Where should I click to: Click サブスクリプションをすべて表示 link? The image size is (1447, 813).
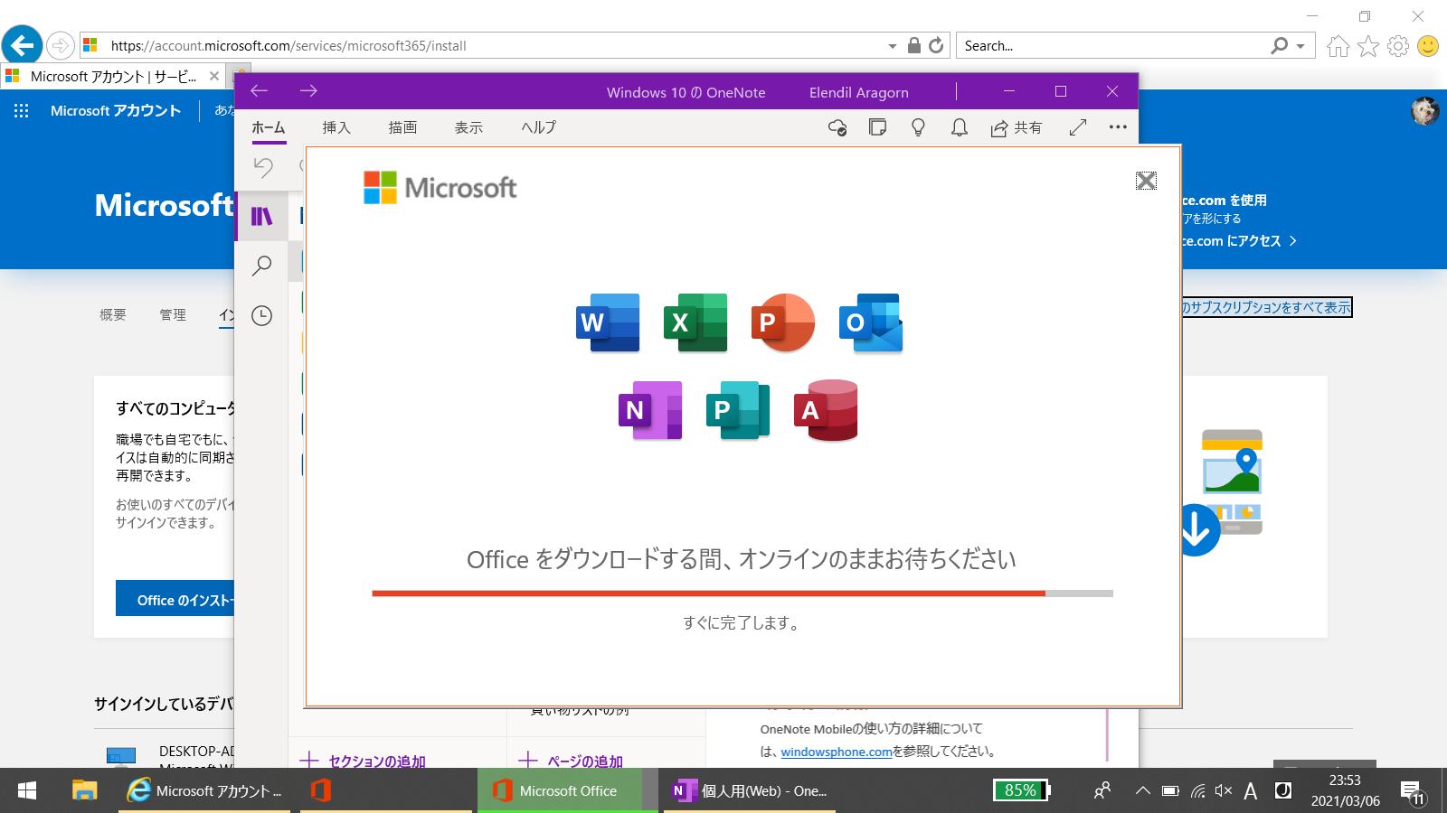[1267, 307]
